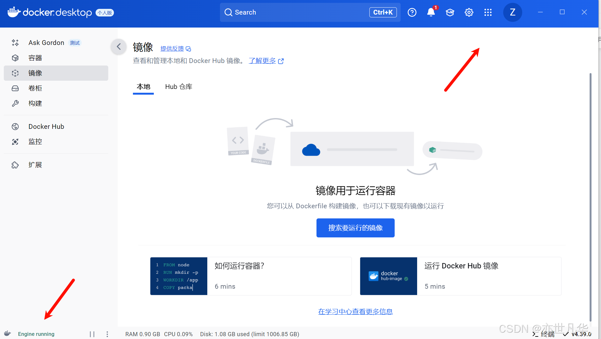The width and height of the screenshot is (601, 339).
Task: Open the 了解更多 link
Action: click(262, 61)
